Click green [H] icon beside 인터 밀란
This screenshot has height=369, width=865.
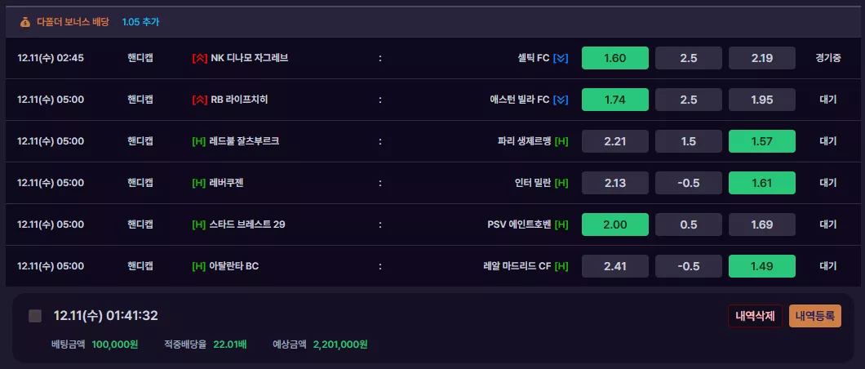(x=561, y=183)
